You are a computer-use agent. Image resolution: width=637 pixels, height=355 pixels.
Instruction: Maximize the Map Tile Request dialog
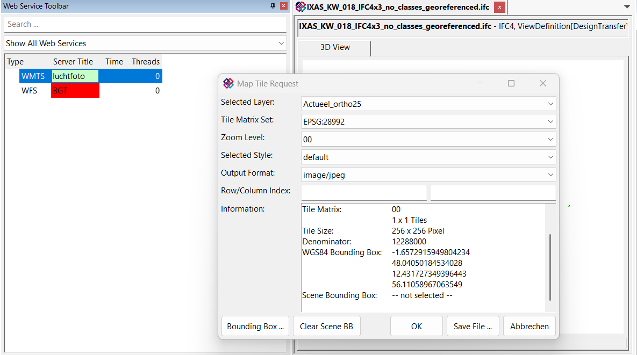click(511, 83)
